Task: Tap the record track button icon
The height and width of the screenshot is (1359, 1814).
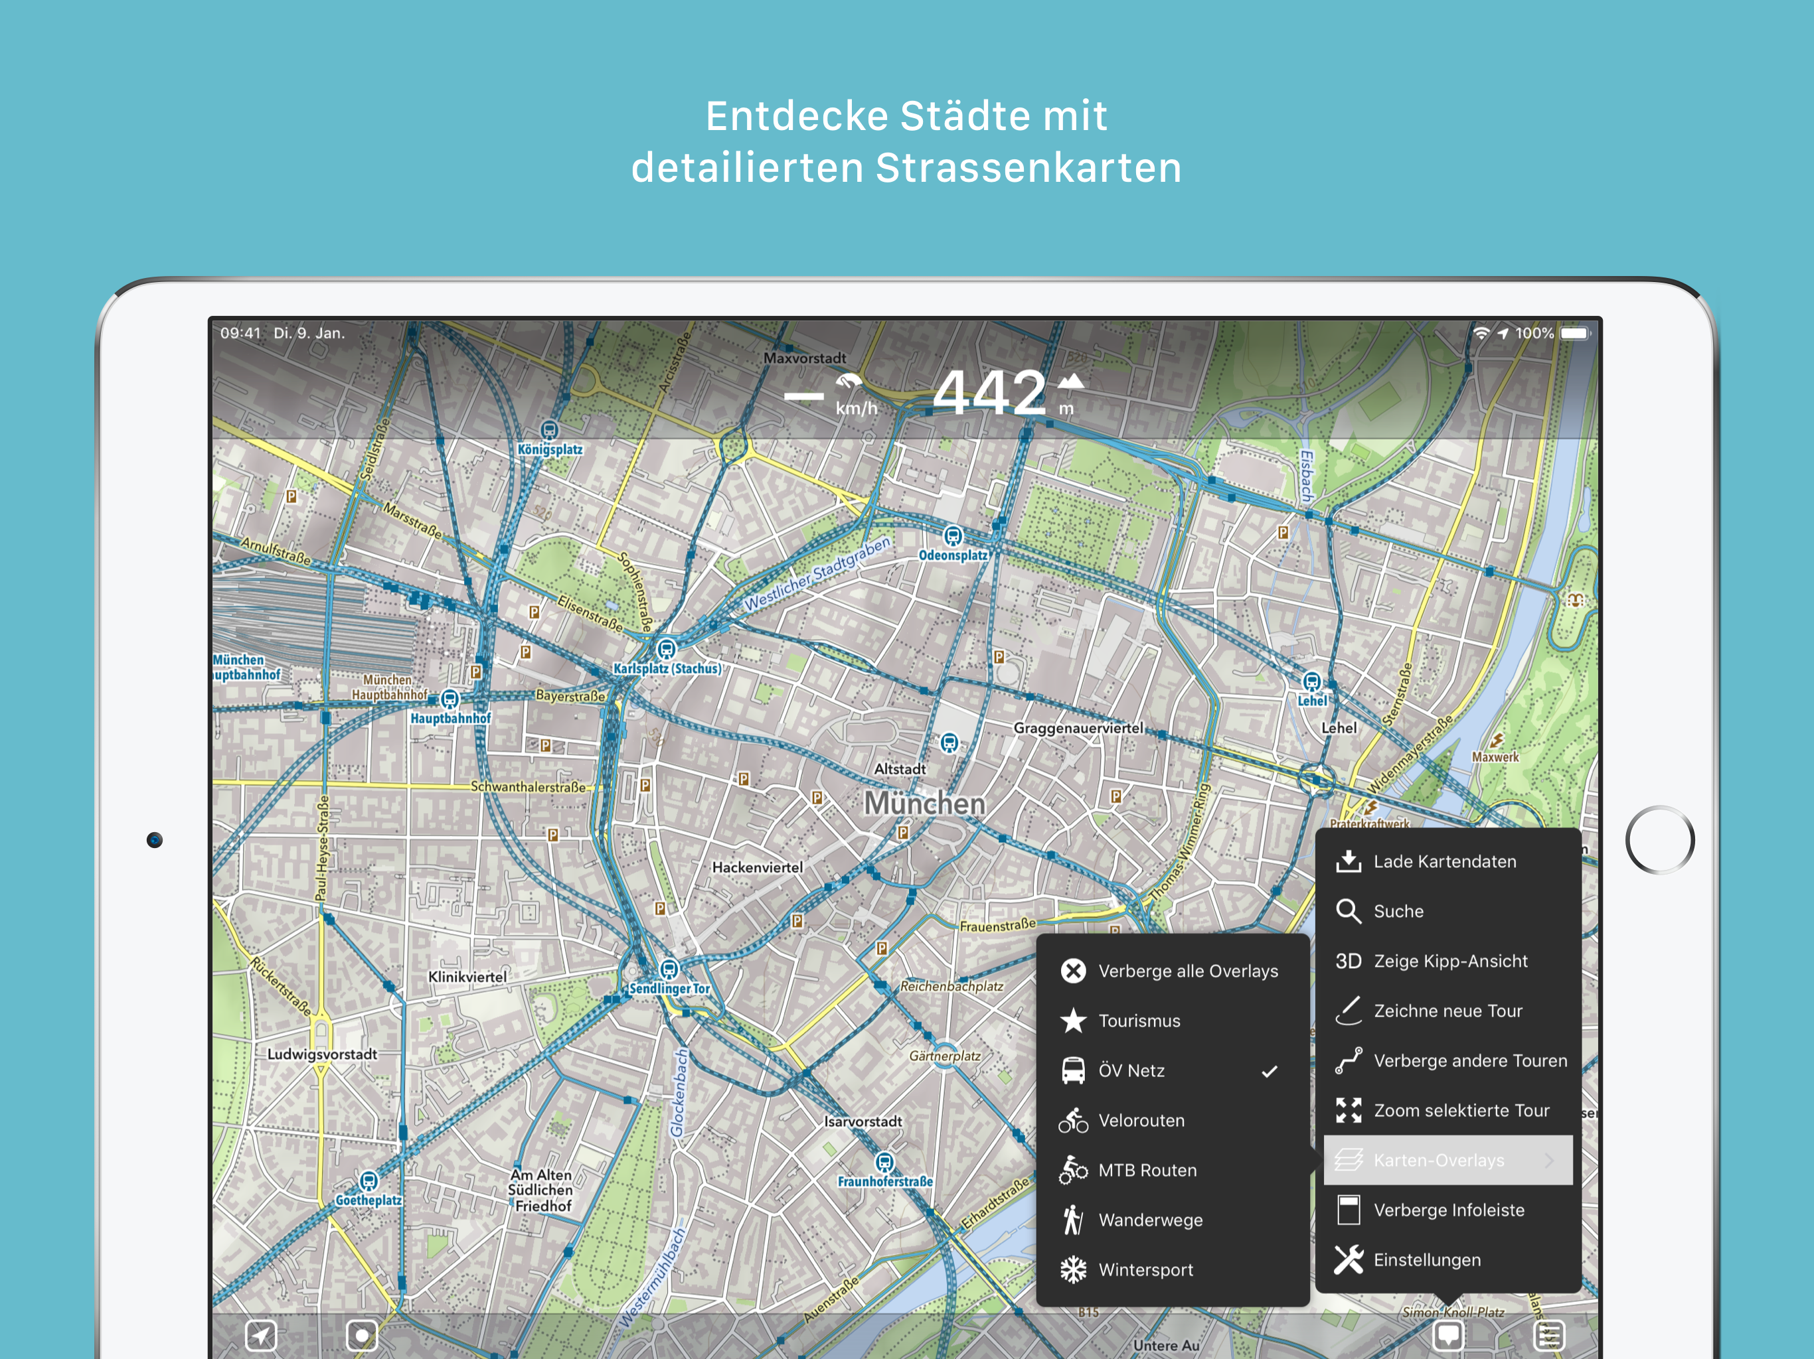Action: pos(362,1335)
